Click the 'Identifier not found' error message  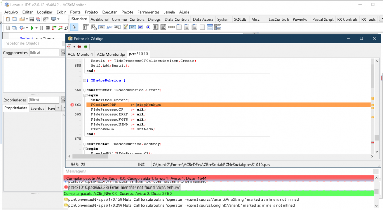point(124,188)
